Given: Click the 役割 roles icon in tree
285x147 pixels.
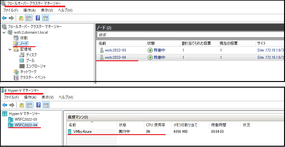Looking at the screenshot, I should (x=16, y=38).
